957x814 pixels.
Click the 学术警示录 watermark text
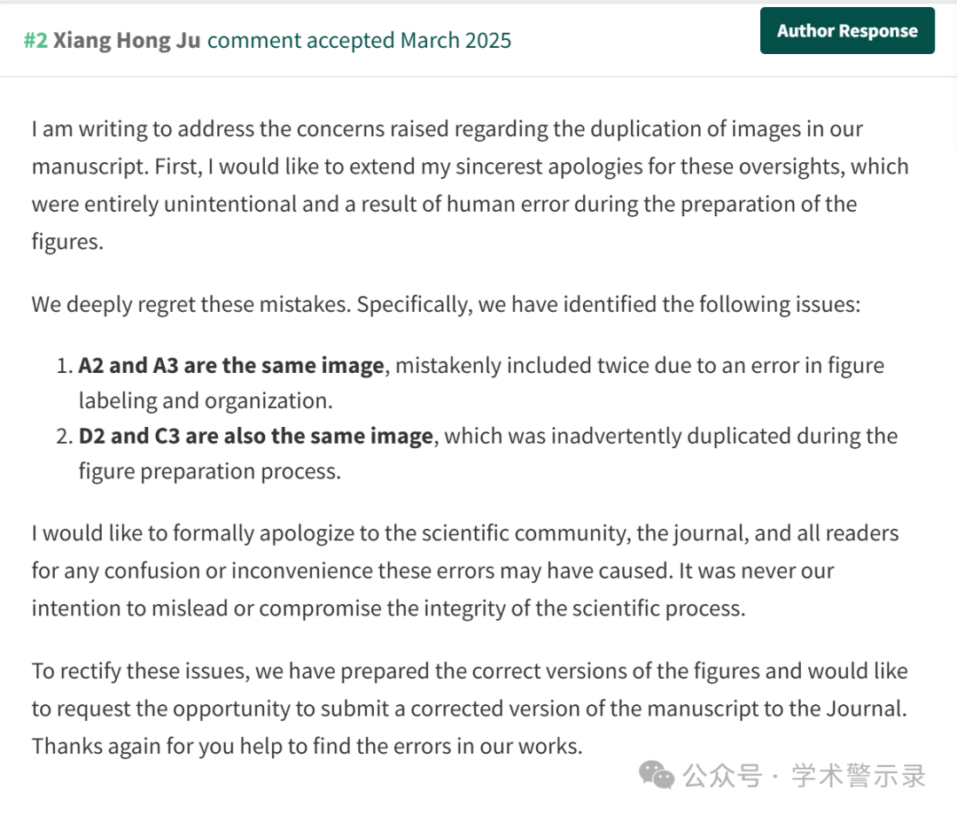(858, 776)
